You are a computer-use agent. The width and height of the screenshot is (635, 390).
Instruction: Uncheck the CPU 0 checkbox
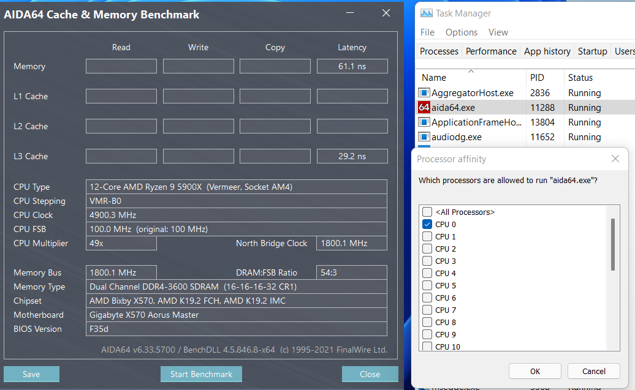pyautogui.click(x=427, y=223)
